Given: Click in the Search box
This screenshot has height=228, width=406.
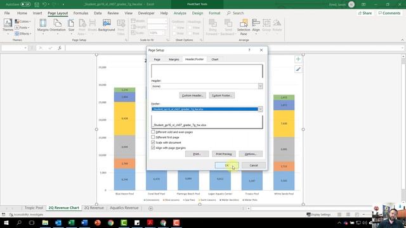Looking at the screenshot, I should point(235,13).
